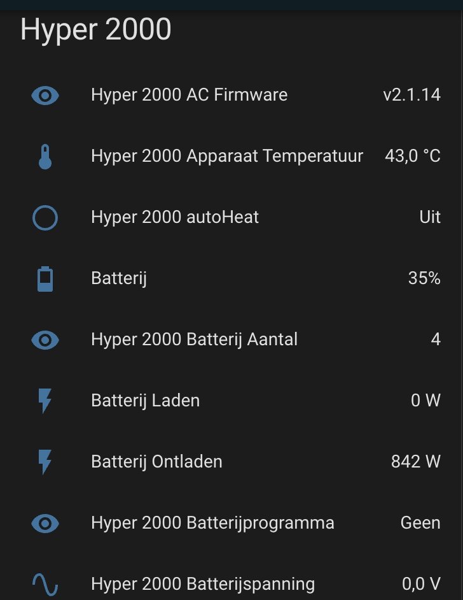Viewport: 463px width, 600px height.
Task: Click the 43,0 °C temperature reading
Action: [x=413, y=156]
